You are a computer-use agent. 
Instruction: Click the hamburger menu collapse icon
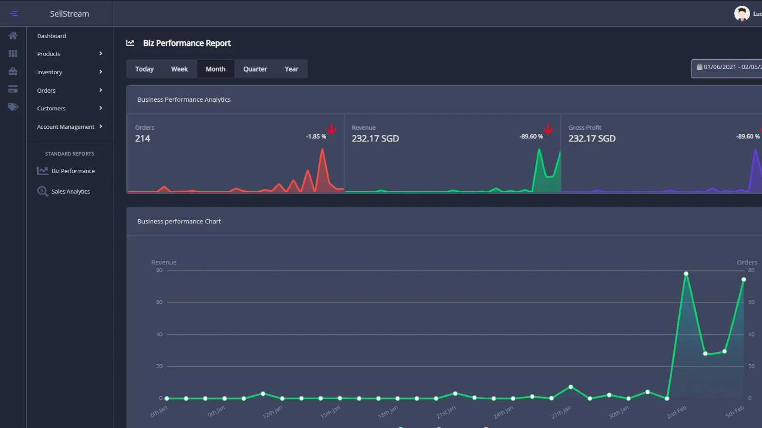[14, 13]
